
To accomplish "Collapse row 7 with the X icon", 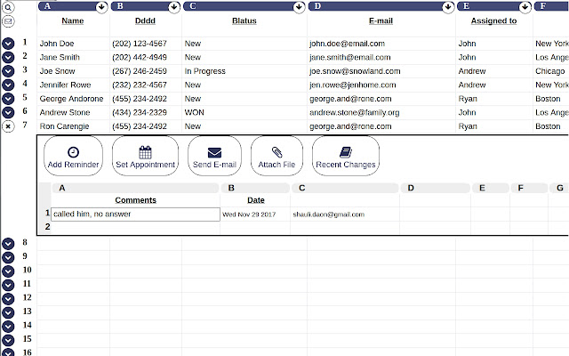I will click(x=8, y=126).
